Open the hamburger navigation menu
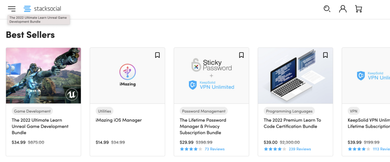 point(12,9)
